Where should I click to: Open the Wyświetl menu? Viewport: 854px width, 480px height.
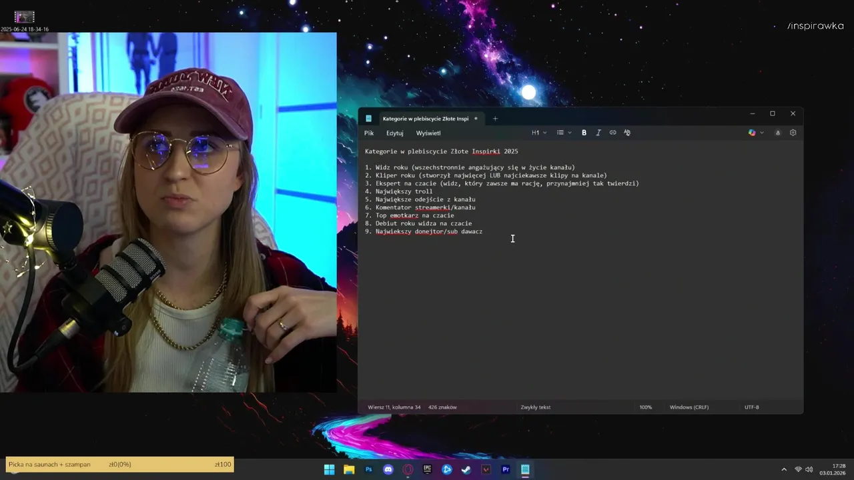[428, 133]
